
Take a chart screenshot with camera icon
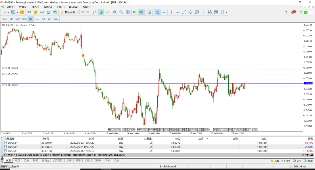pyautogui.click(x=149, y=12)
